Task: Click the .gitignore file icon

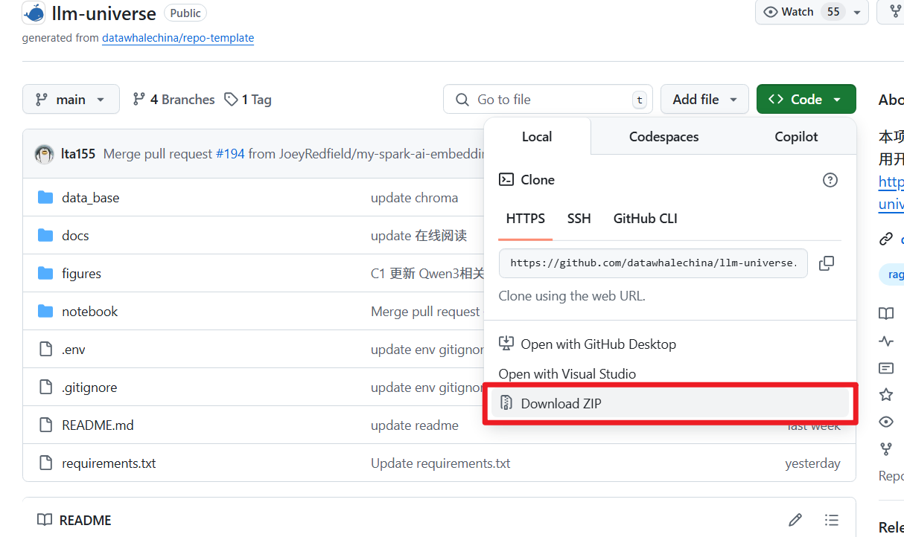Action: coord(45,387)
